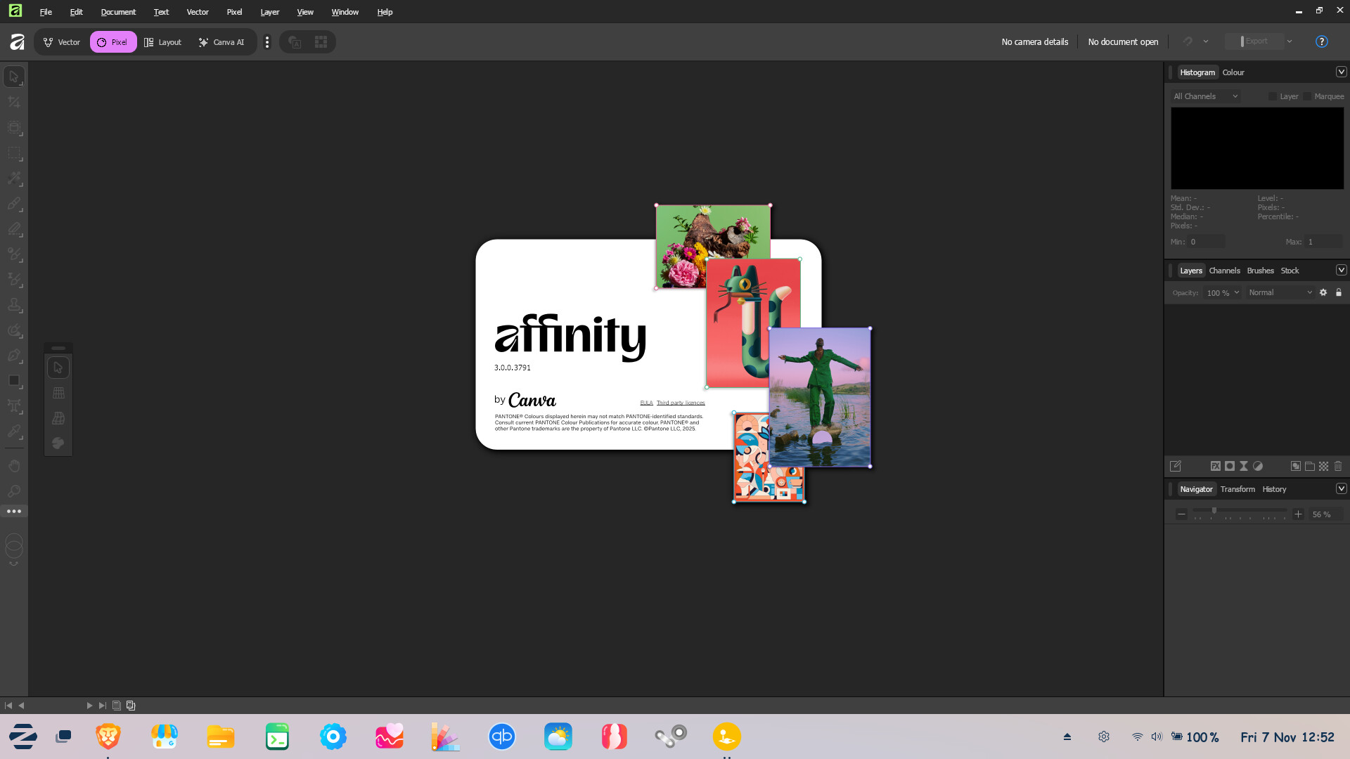This screenshot has width=1350, height=759.
Task: Open the help question mark icon
Action: point(1321,41)
